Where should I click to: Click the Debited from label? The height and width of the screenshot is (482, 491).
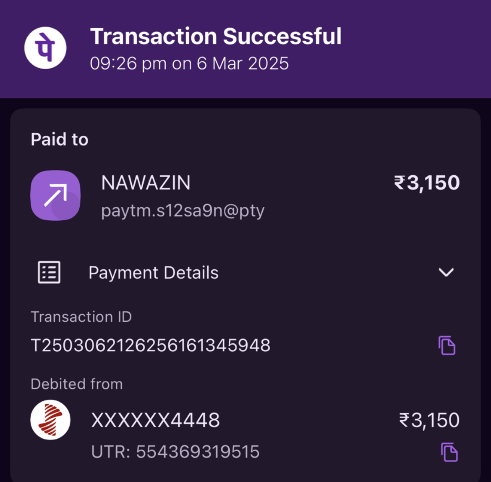77,384
